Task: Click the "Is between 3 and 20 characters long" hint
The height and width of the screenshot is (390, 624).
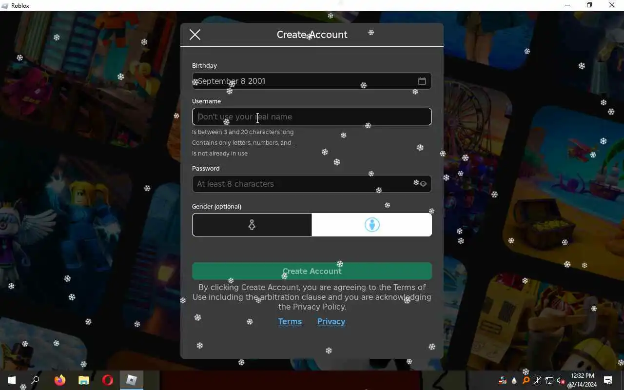Action: click(x=243, y=132)
